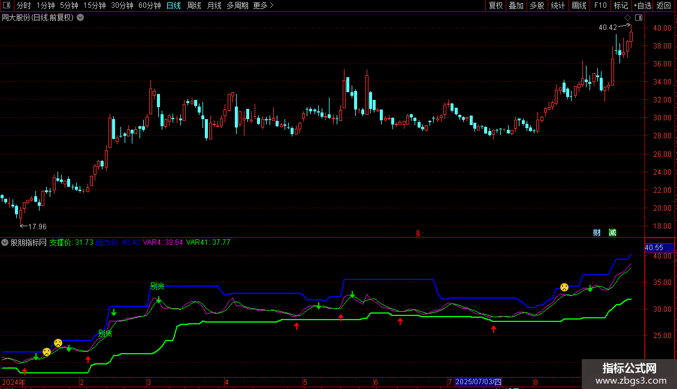Click the 财 financial marker icon
Image resolution: width=677 pixels, height=389 pixels.
[x=597, y=233]
